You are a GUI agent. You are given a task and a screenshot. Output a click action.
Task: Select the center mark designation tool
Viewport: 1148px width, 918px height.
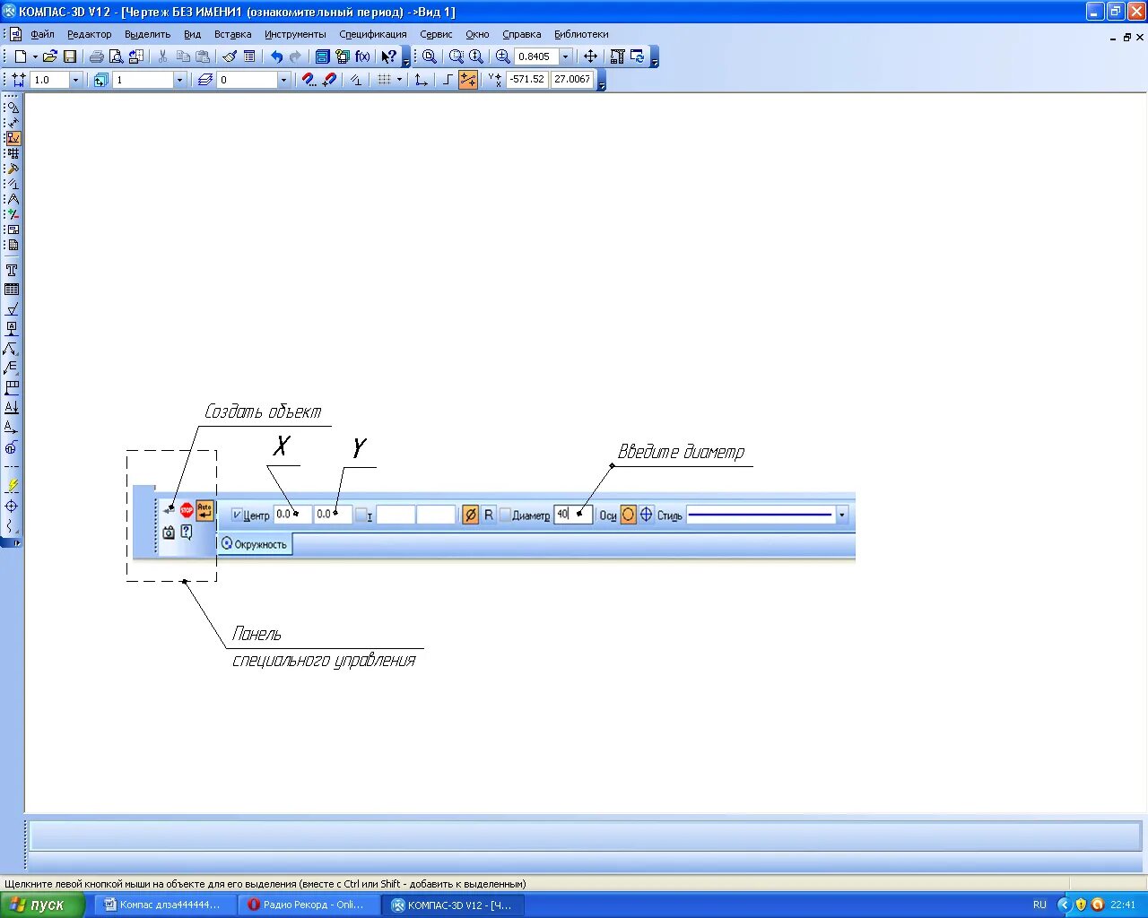(x=12, y=507)
